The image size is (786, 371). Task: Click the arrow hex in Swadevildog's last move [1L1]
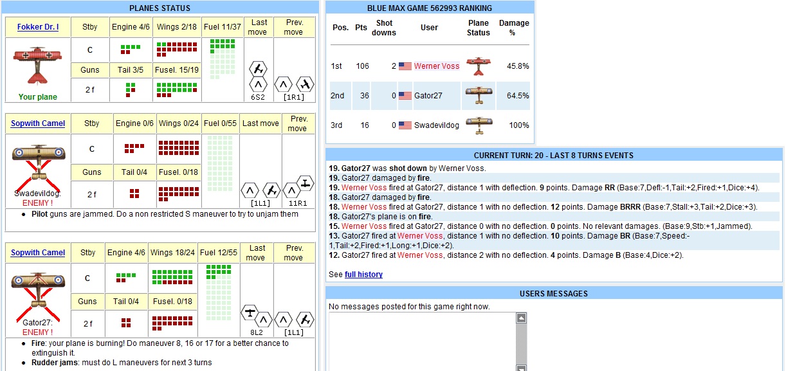click(x=250, y=190)
